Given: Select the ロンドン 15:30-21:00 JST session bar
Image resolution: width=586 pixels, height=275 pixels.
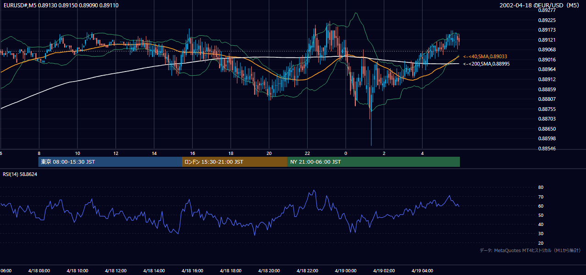Looking at the screenshot, I should point(235,162).
